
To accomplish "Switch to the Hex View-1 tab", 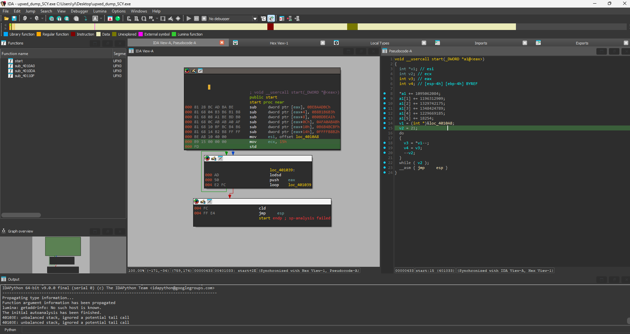I will [x=279, y=43].
